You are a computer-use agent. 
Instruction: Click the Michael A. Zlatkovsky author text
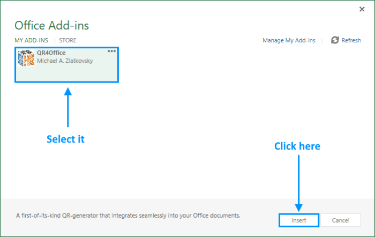(65, 61)
